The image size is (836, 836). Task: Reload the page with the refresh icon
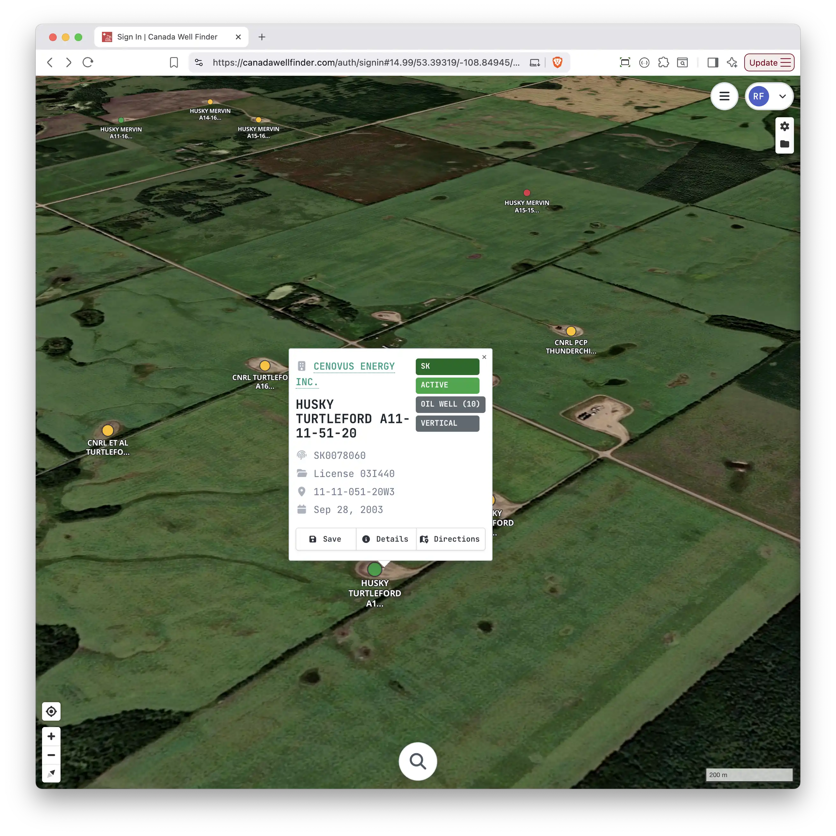pyautogui.click(x=88, y=62)
